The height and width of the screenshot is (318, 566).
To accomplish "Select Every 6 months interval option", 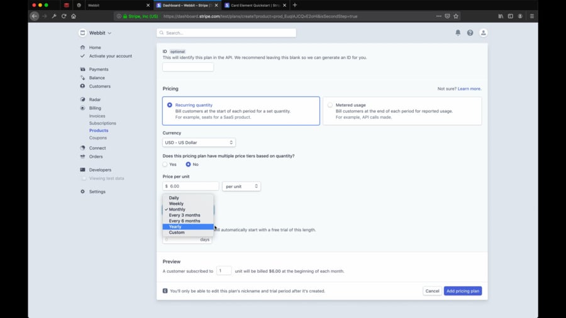I will coord(188,221).
